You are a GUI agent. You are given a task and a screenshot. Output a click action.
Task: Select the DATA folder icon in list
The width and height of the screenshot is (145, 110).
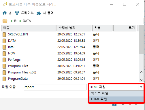click(x=4, y=41)
